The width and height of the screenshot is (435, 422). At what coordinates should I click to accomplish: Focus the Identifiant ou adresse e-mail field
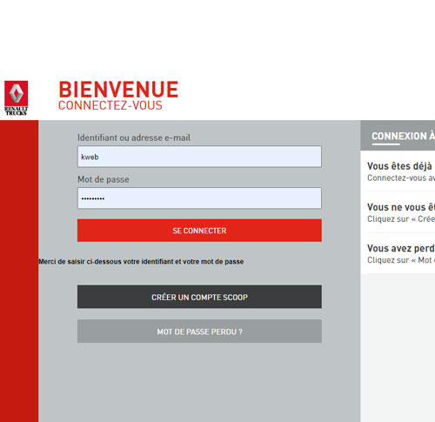(199, 157)
